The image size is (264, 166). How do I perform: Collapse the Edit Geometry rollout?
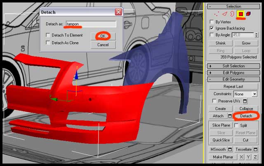click(x=233, y=79)
